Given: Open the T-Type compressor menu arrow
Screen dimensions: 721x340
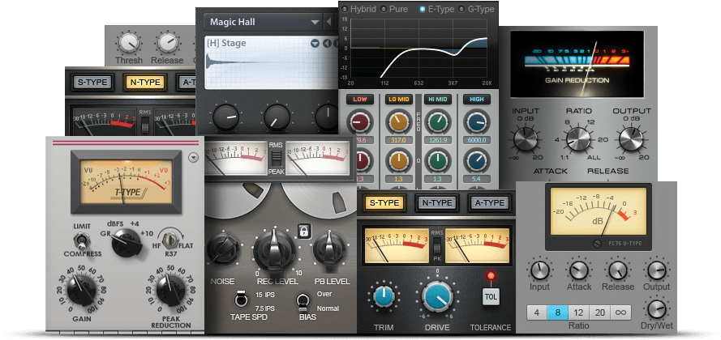Looking at the screenshot, I should (x=192, y=158).
